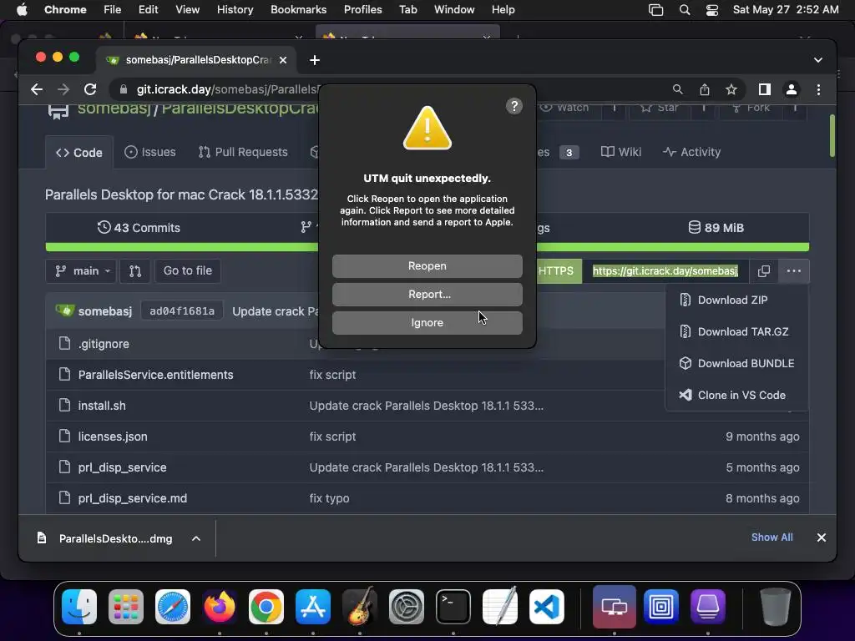Viewport: 855px width, 641px height.
Task: Open GarageBand from the Dock
Action: pos(360,607)
